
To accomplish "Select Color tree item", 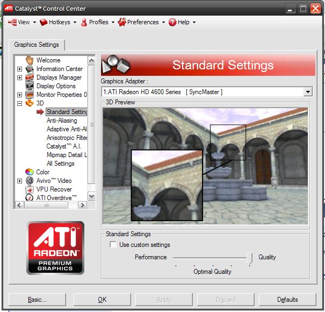I will (x=42, y=172).
